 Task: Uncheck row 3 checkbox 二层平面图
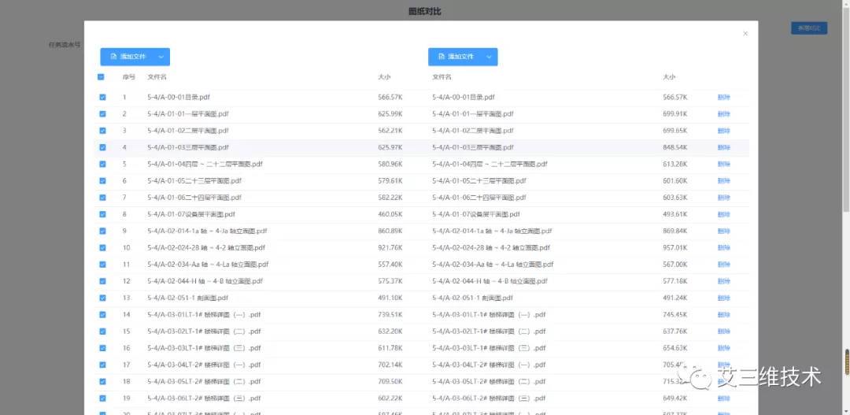[102, 131]
